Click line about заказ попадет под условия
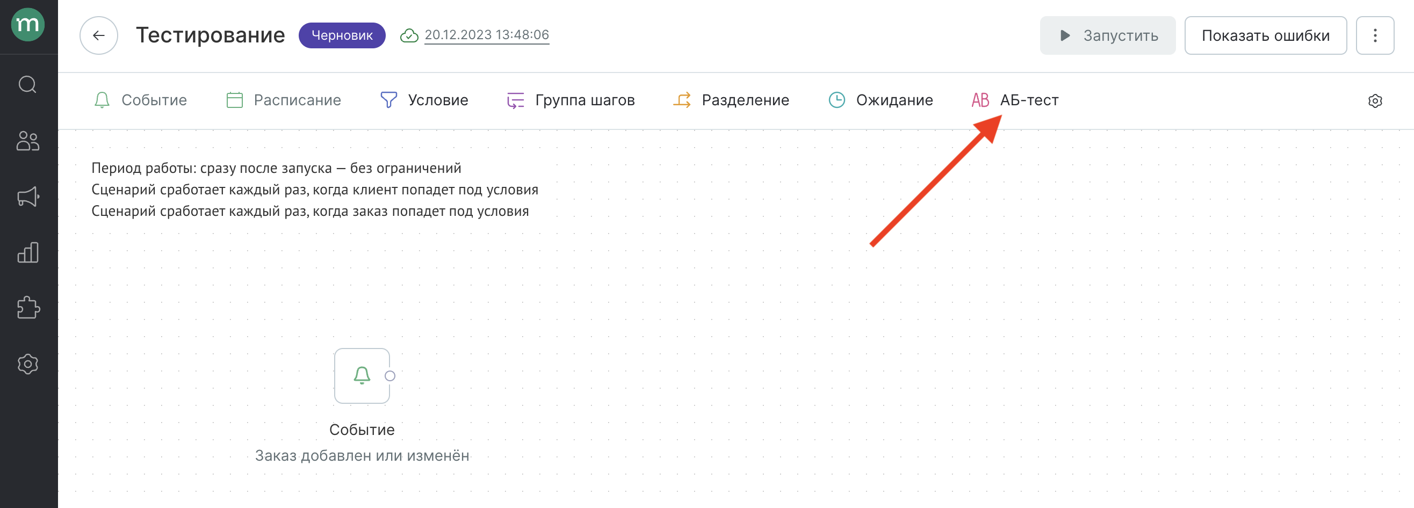The image size is (1414, 508). [310, 211]
